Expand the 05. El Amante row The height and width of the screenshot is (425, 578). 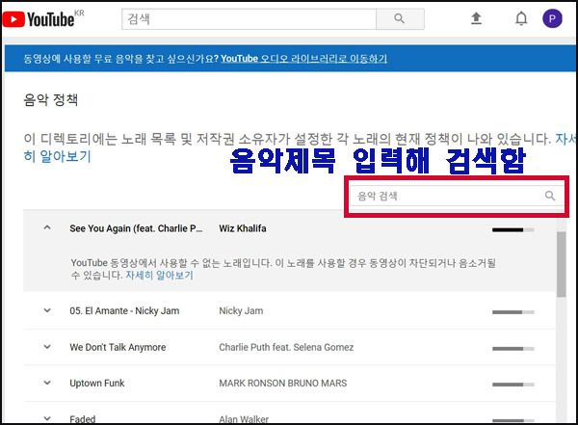pos(47,310)
